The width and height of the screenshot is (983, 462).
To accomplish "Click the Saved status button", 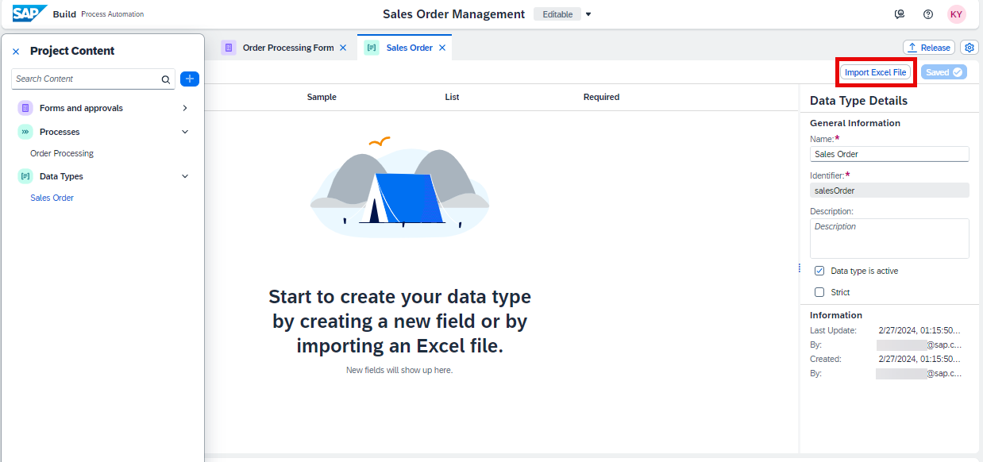I will (x=944, y=72).
